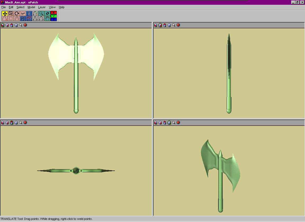Set bottom-left viewport to fourth cube view

tap(16, 123)
